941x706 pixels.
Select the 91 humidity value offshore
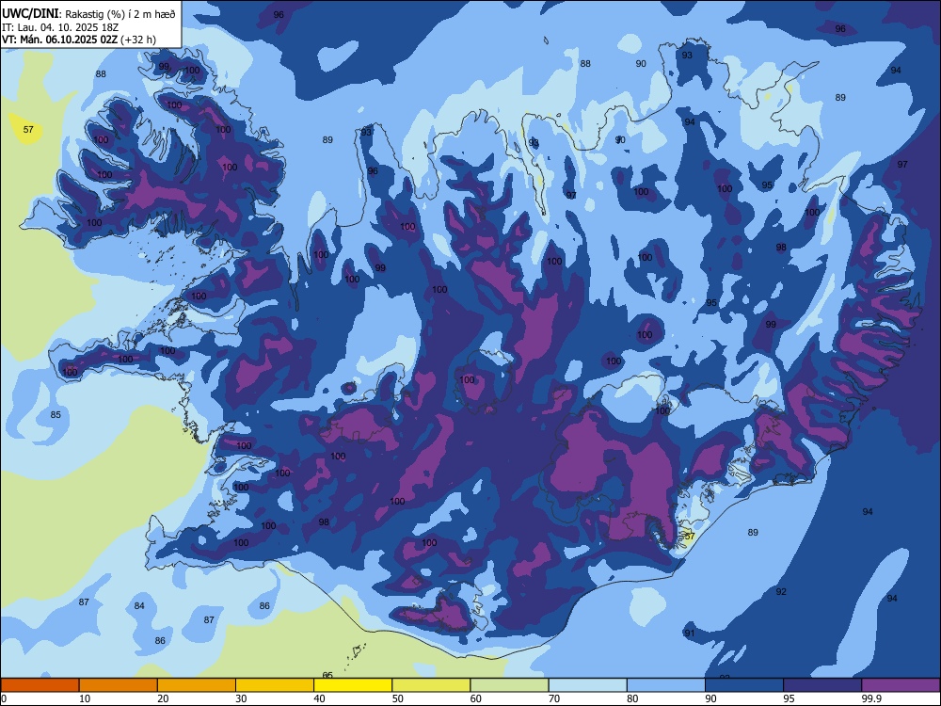(690, 634)
